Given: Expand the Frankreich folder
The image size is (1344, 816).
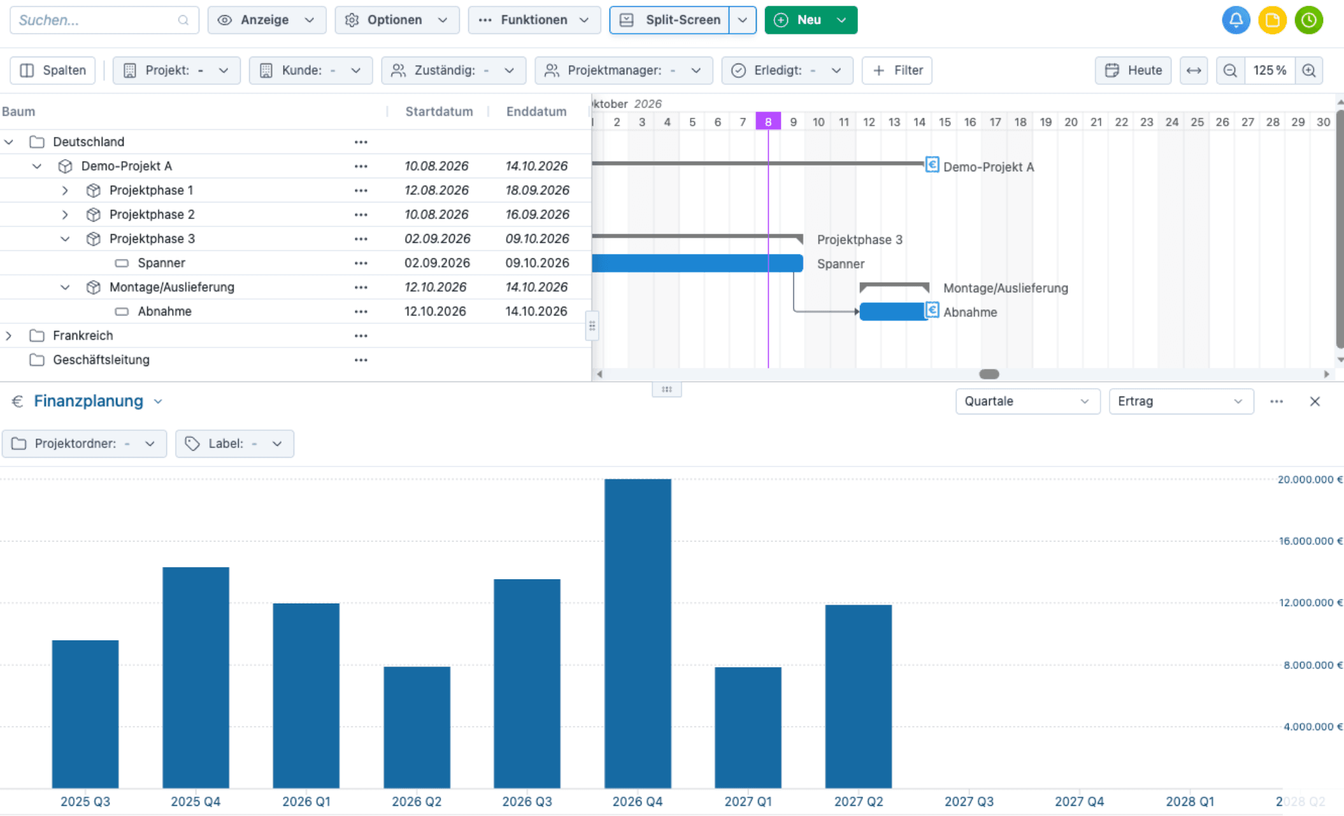Looking at the screenshot, I should coord(9,335).
